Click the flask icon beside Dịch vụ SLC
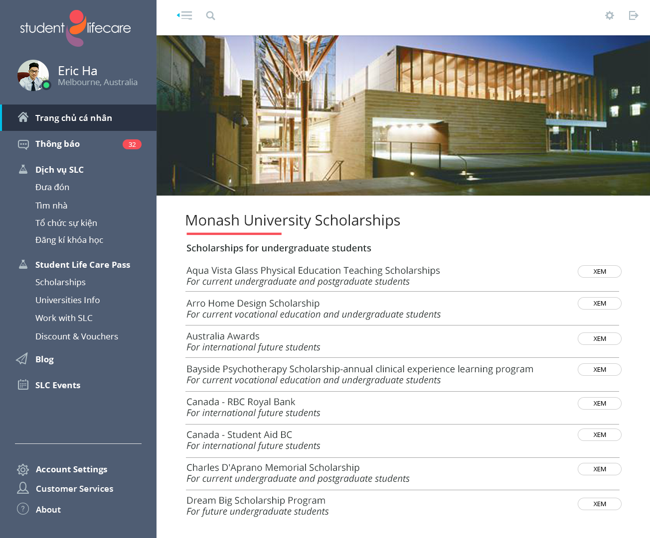 click(23, 169)
